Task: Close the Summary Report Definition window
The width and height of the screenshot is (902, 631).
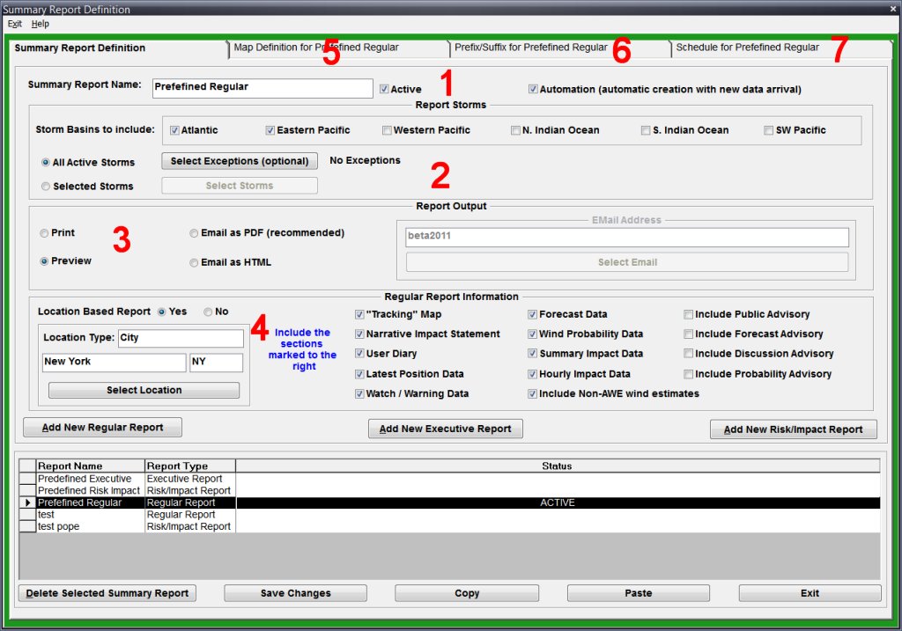Action: coord(892,10)
